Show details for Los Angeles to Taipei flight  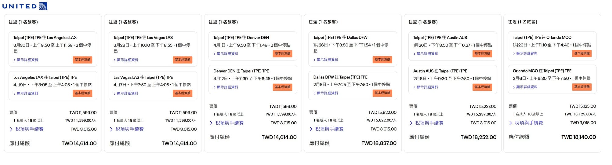click(27, 94)
